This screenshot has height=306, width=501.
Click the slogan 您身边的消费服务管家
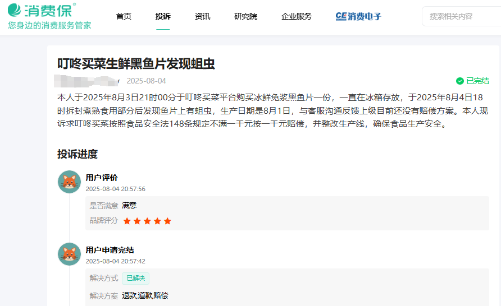(x=49, y=25)
